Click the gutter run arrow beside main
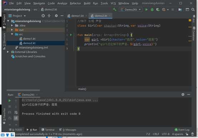This screenshot has height=138, width=198. tap(71, 35)
